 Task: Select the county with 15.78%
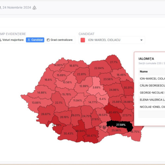(x=67, y=94)
